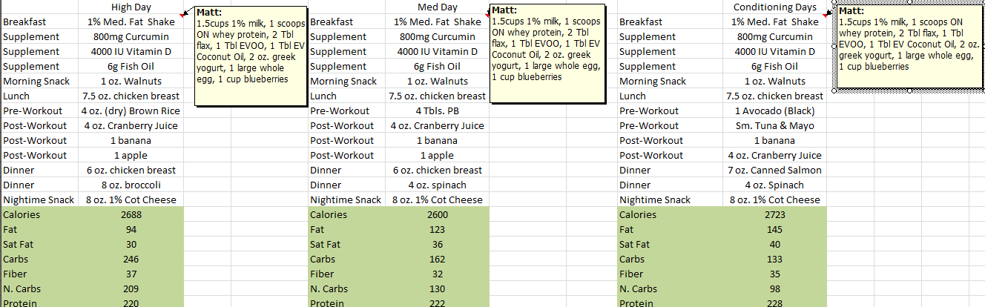Click the "7 oz. Canned Salmon" dinner cell
The width and height of the screenshot is (985, 307).
point(774,171)
